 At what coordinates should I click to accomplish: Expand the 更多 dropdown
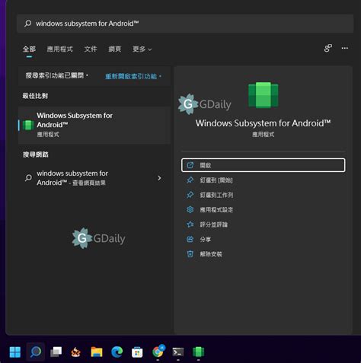click(142, 49)
